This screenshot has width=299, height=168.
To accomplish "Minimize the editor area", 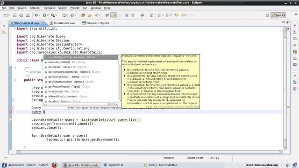I will click(x=284, y=22).
